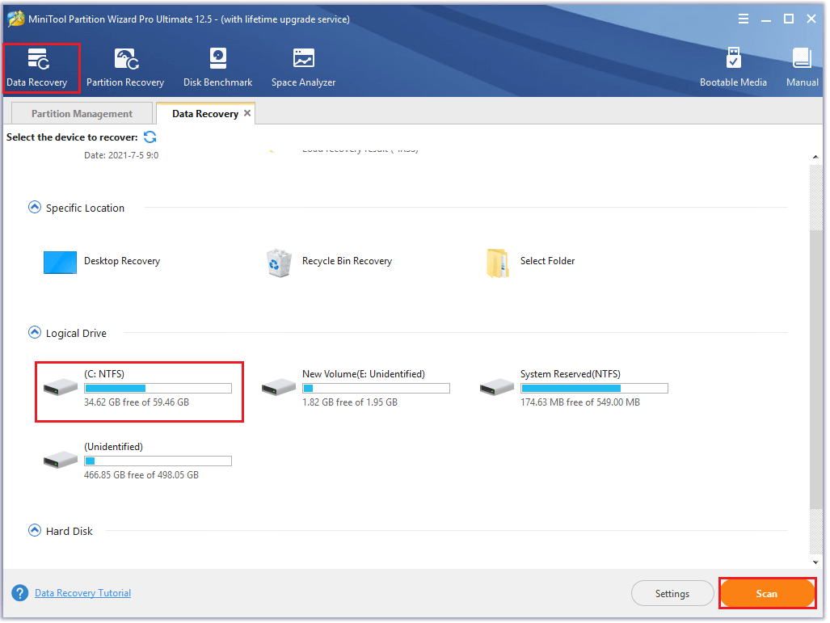Collapse the Logical Drive section
The width and height of the screenshot is (830, 623).
click(x=34, y=332)
